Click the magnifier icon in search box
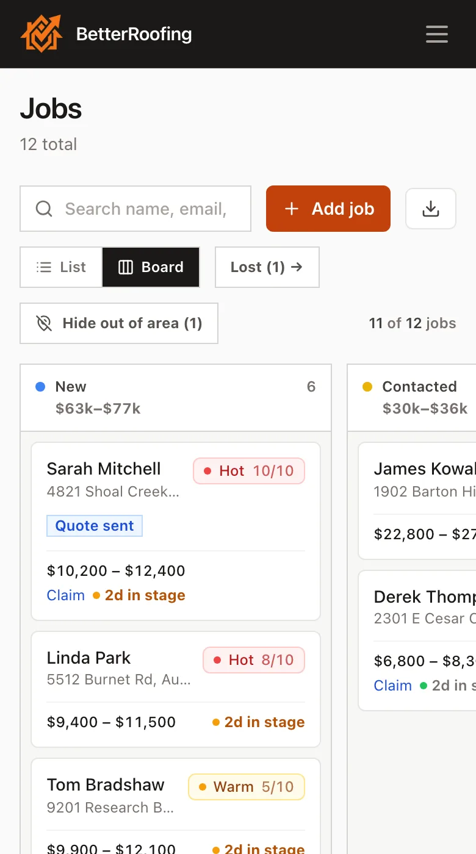The image size is (476, 854). point(44,209)
